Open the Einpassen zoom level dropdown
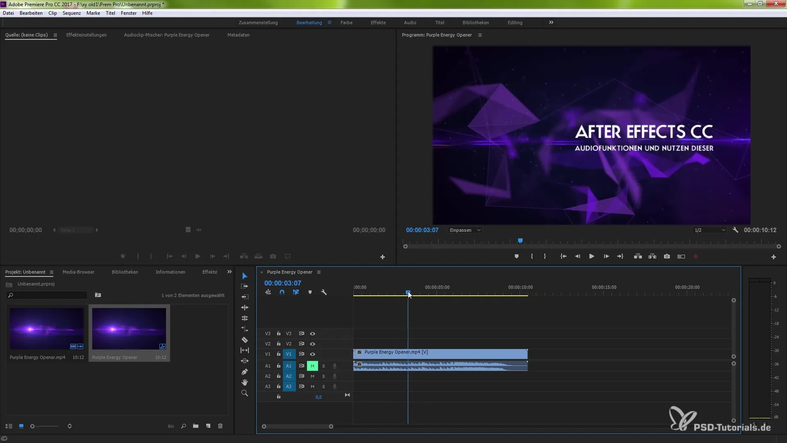This screenshot has width=787, height=443. click(465, 230)
